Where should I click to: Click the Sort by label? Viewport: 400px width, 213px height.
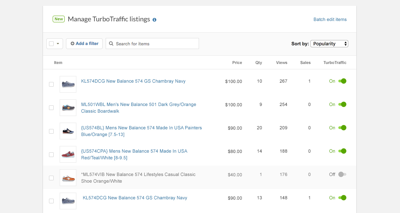coord(300,44)
